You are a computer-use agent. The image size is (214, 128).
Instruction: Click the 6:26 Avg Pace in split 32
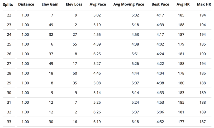(97, 112)
